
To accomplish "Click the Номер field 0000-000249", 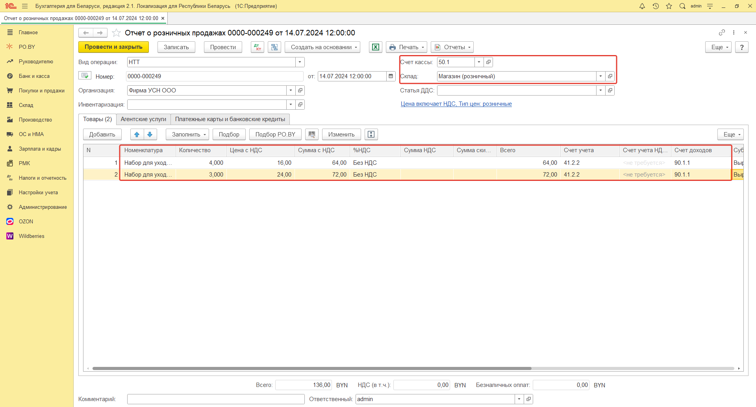I will [x=215, y=76].
